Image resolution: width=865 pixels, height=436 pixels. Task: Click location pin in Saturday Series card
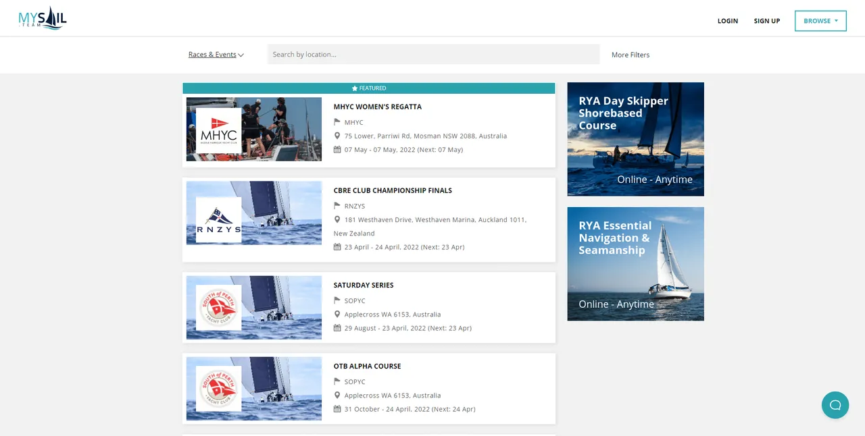point(337,314)
